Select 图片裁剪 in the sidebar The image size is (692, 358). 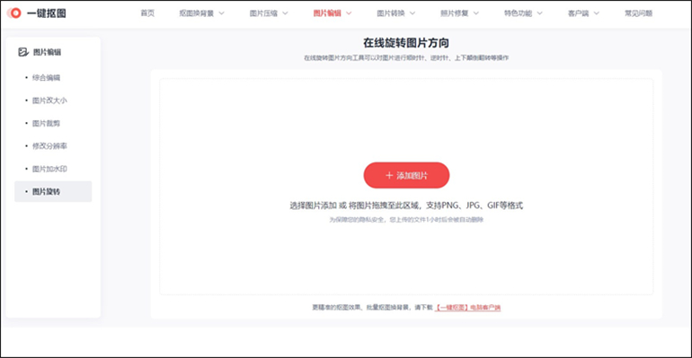click(x=46, y=123)
